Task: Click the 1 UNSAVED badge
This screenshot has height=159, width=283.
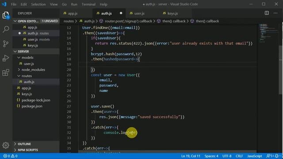Action: [x=50, y=21]
